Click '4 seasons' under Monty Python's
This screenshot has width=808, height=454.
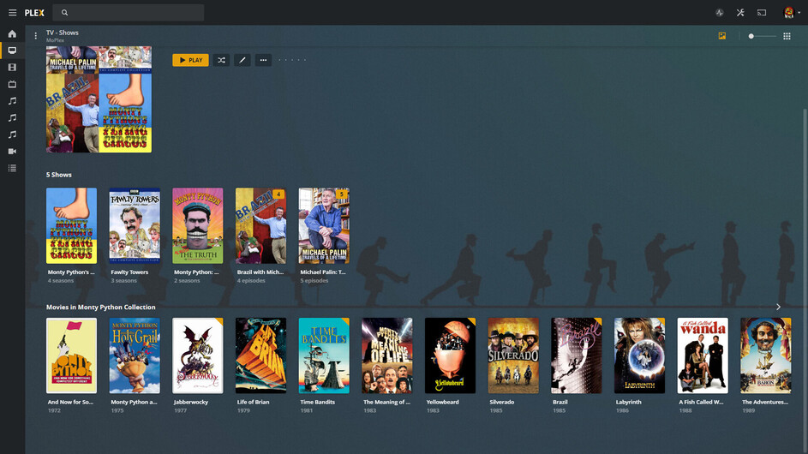[x=61, y=281]
